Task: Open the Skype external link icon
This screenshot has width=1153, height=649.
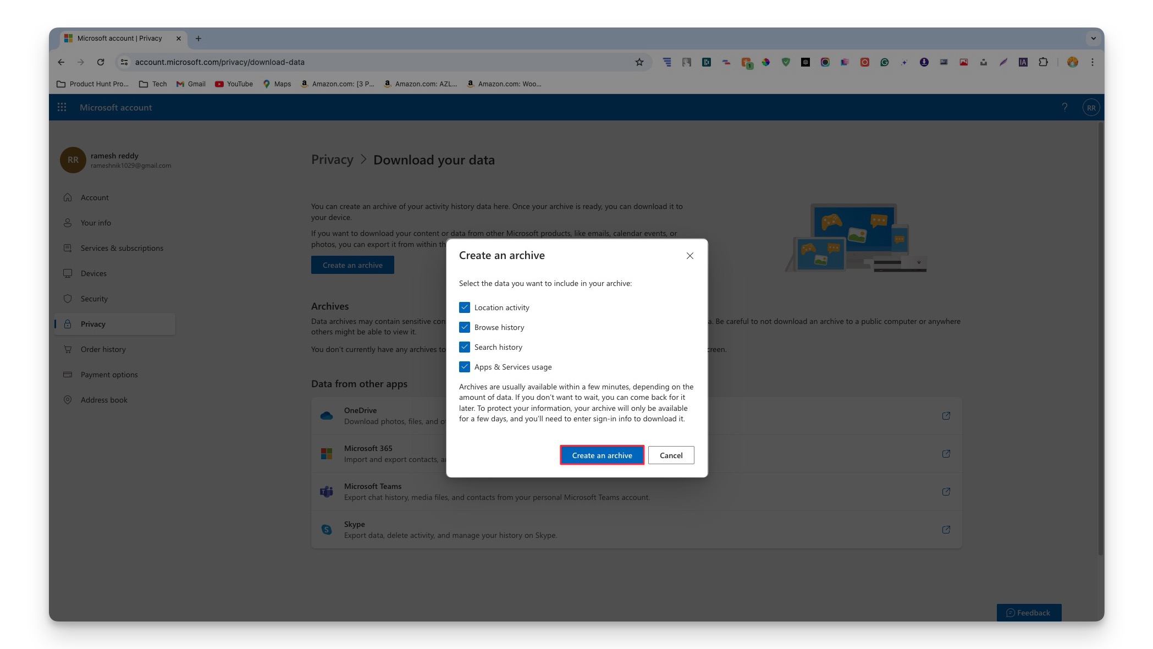Action: click(x=946, y=530)
